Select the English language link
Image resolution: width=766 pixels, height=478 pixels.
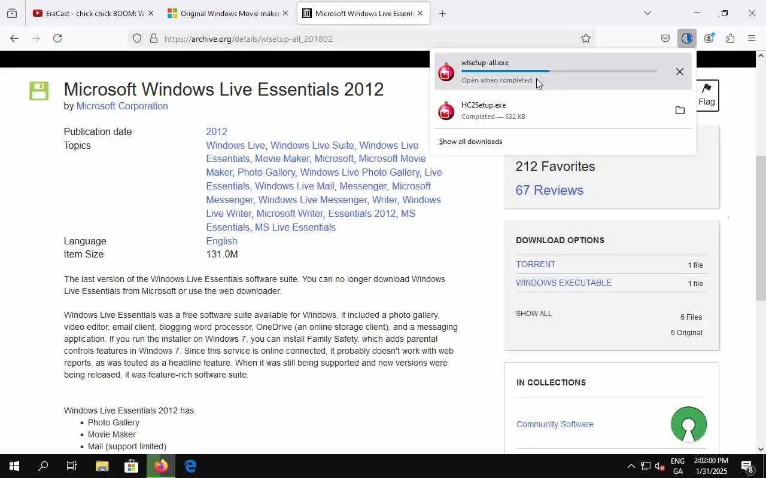[221, 241]
